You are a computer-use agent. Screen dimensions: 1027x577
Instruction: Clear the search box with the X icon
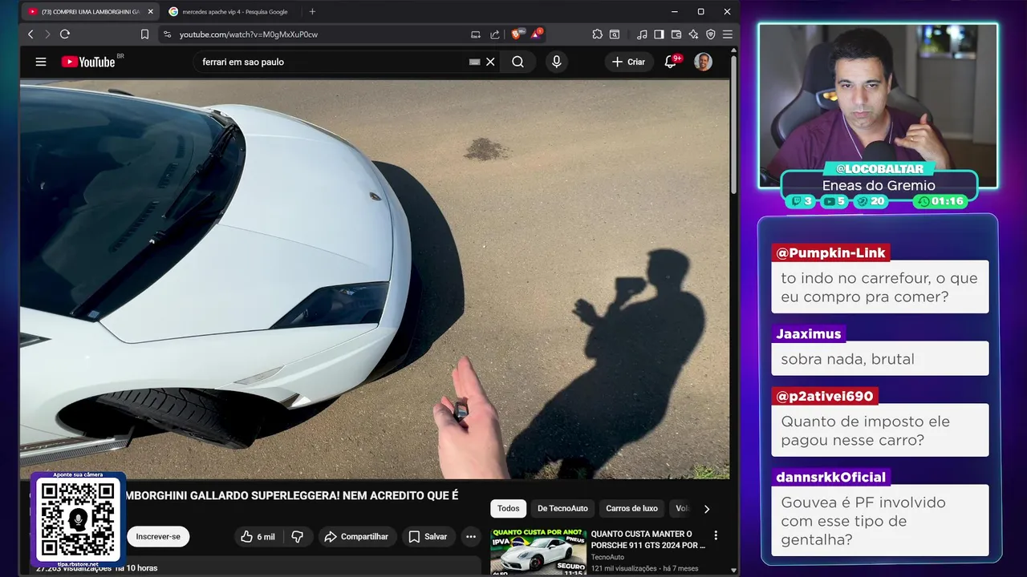point(490,62)
